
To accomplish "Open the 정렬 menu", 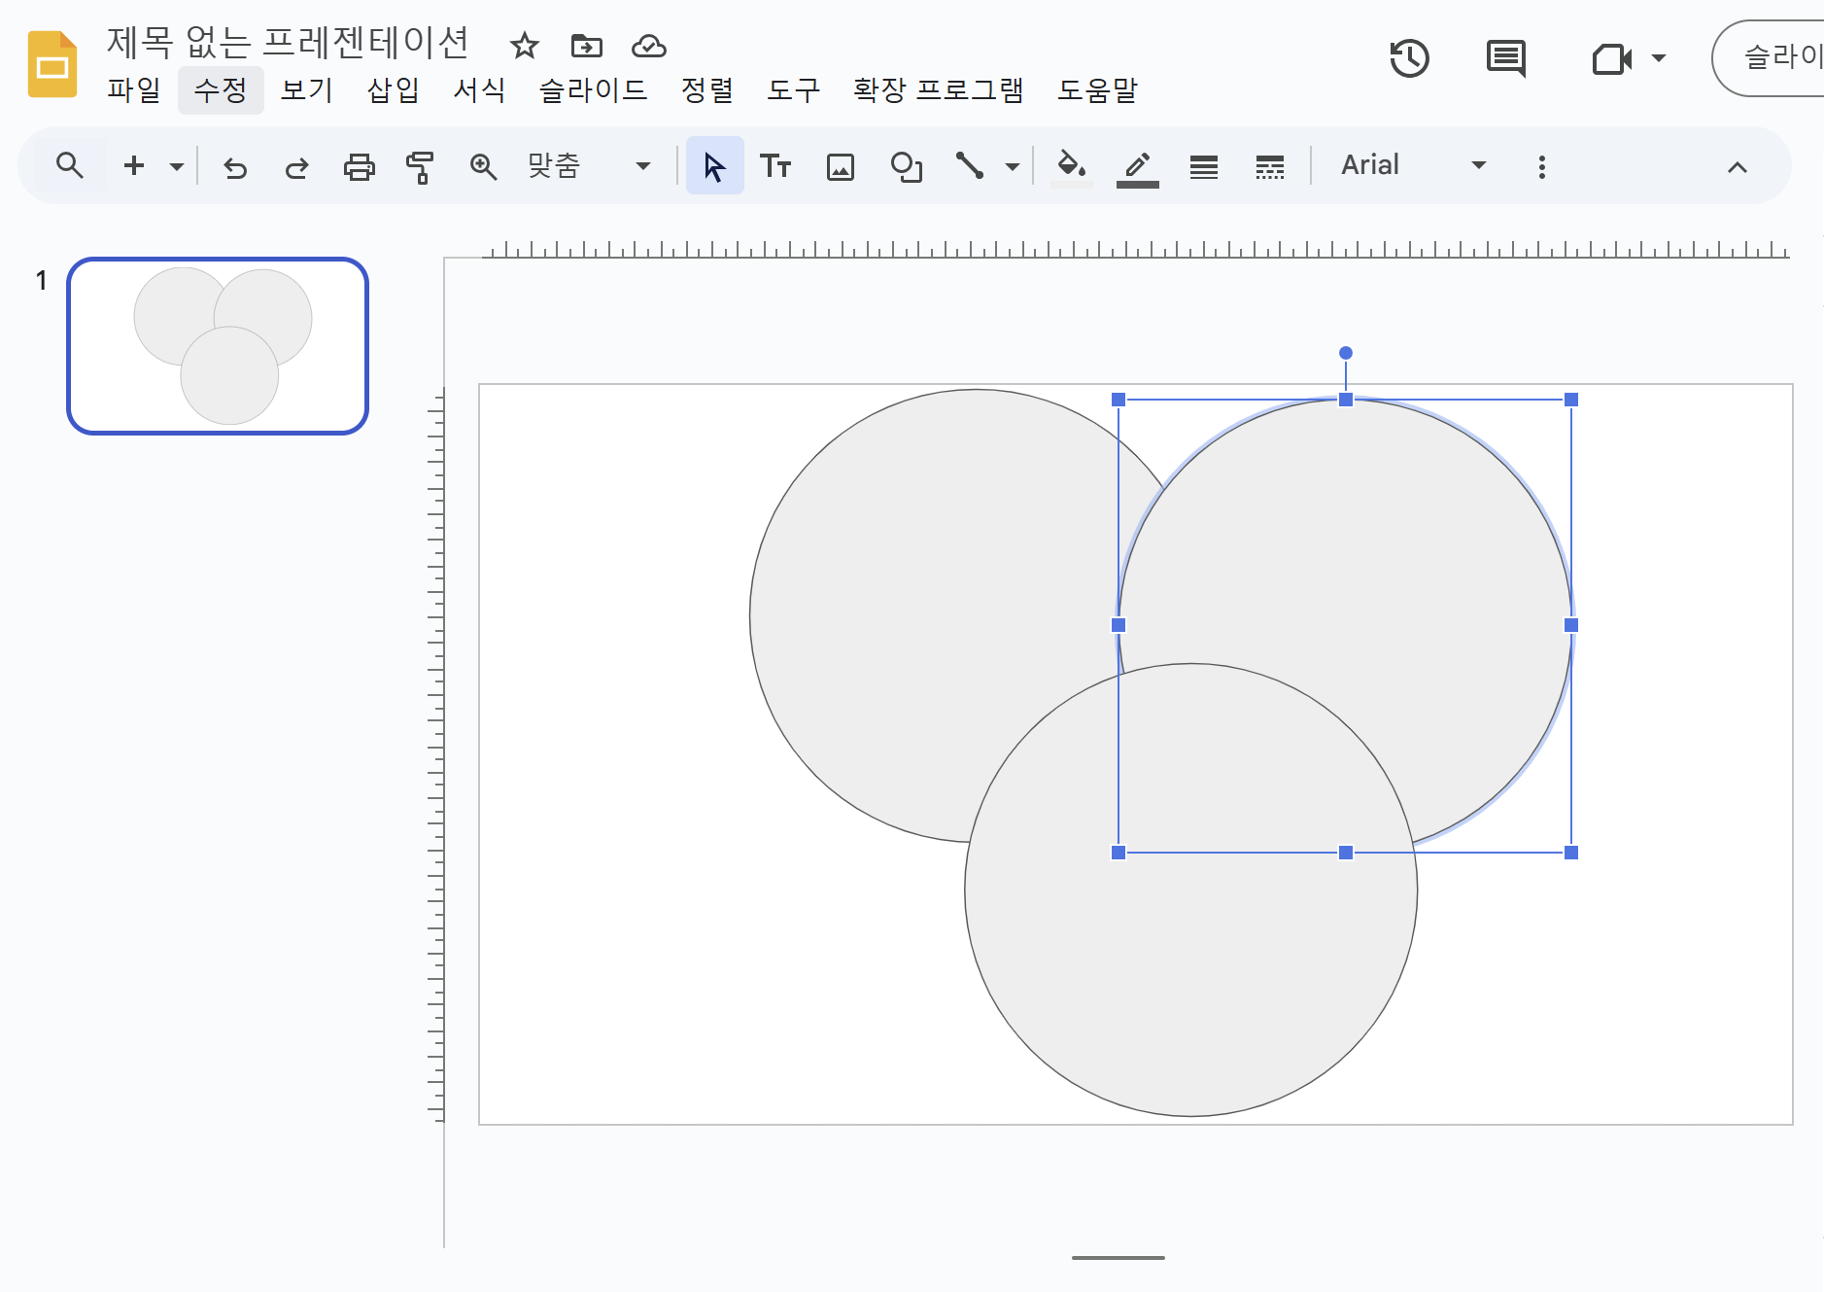I will pos(707,90).
